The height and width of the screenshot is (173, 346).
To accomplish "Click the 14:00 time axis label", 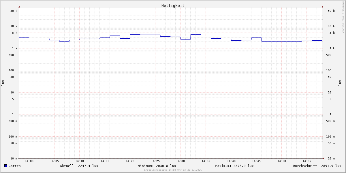I will (29, 161).
